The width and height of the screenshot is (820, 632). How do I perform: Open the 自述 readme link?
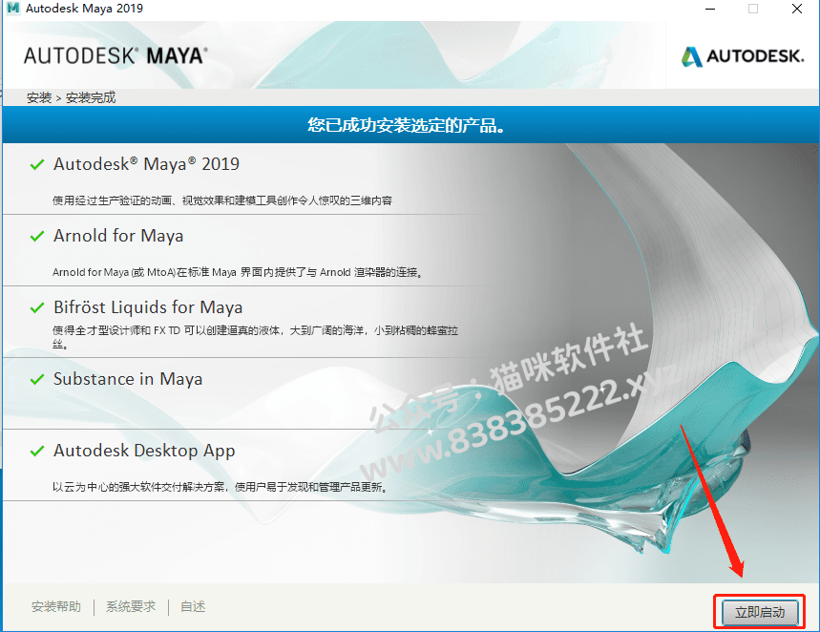pos(193,606)
